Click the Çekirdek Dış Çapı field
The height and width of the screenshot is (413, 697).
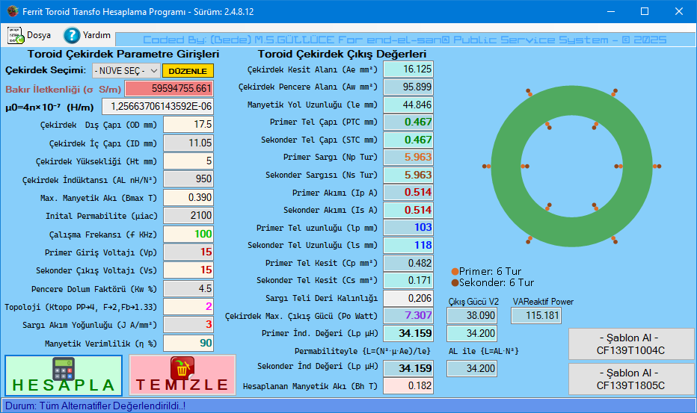point(188,124)
